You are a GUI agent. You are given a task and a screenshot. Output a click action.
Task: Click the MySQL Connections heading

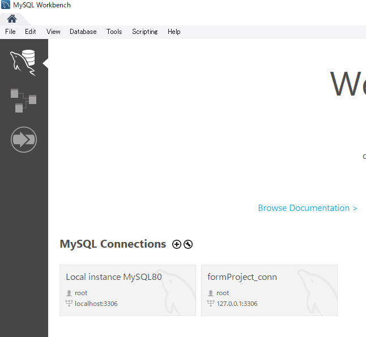pyautogui.click(x=113, y=244)
